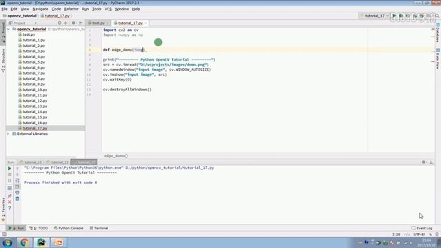Toggle the Structure side panel
Screen dimensions: 441x248
coord(3,60)
